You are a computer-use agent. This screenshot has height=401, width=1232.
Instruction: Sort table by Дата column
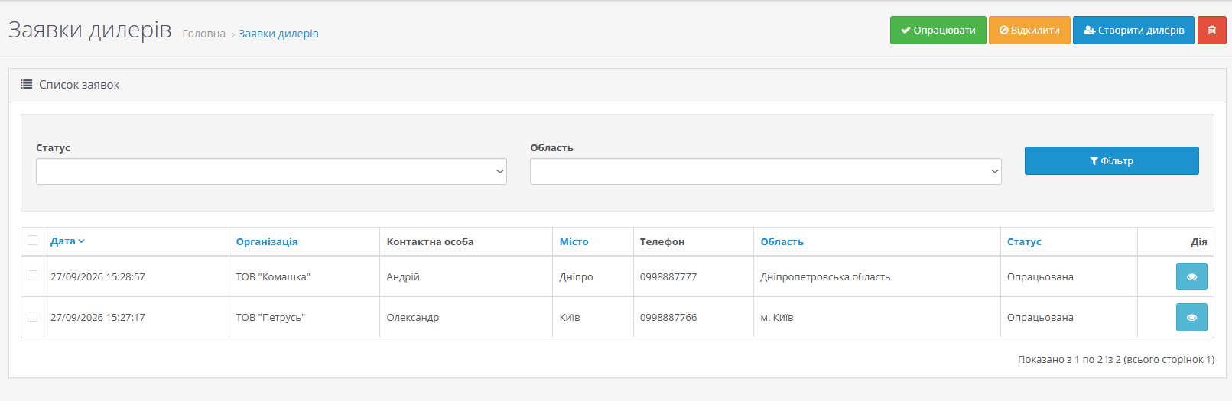[67, 241]
